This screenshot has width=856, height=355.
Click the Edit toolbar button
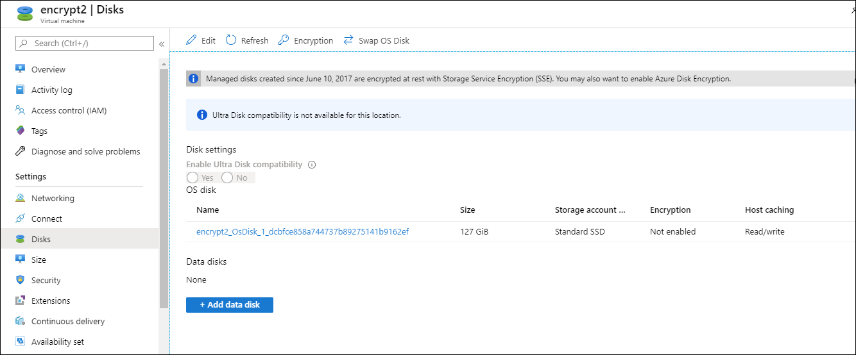[x=201, y=40]
